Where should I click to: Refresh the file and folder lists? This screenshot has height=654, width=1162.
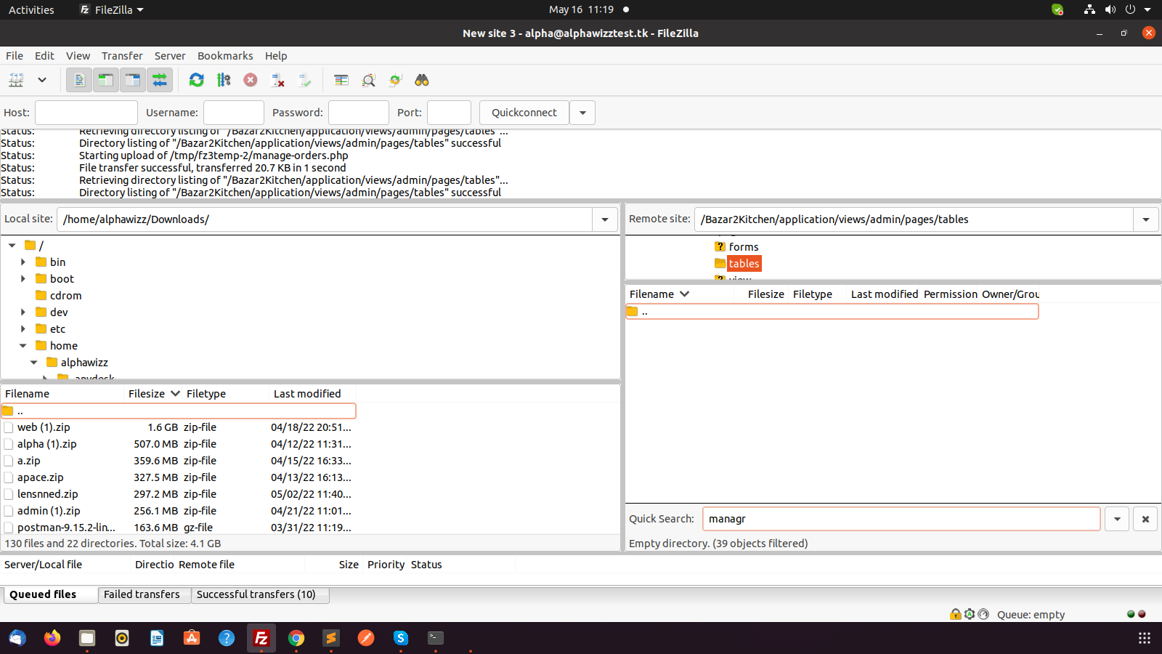coord(197,80)
